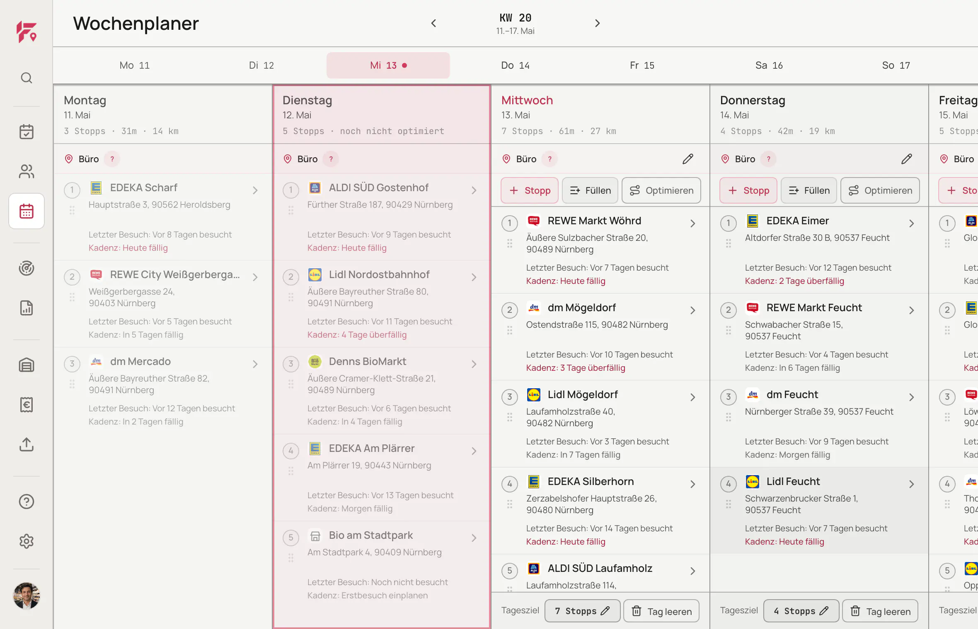The image size is (978, 629).
Task: Select the Do 14 day tab
Action: pyautogui.click(x=515, y=65)
